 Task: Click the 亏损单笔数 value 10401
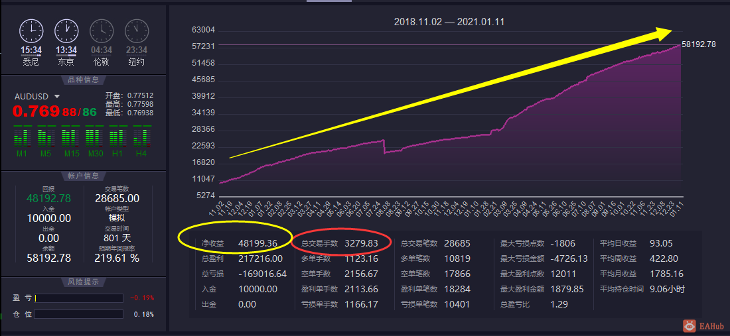click(x=457, y=304)
